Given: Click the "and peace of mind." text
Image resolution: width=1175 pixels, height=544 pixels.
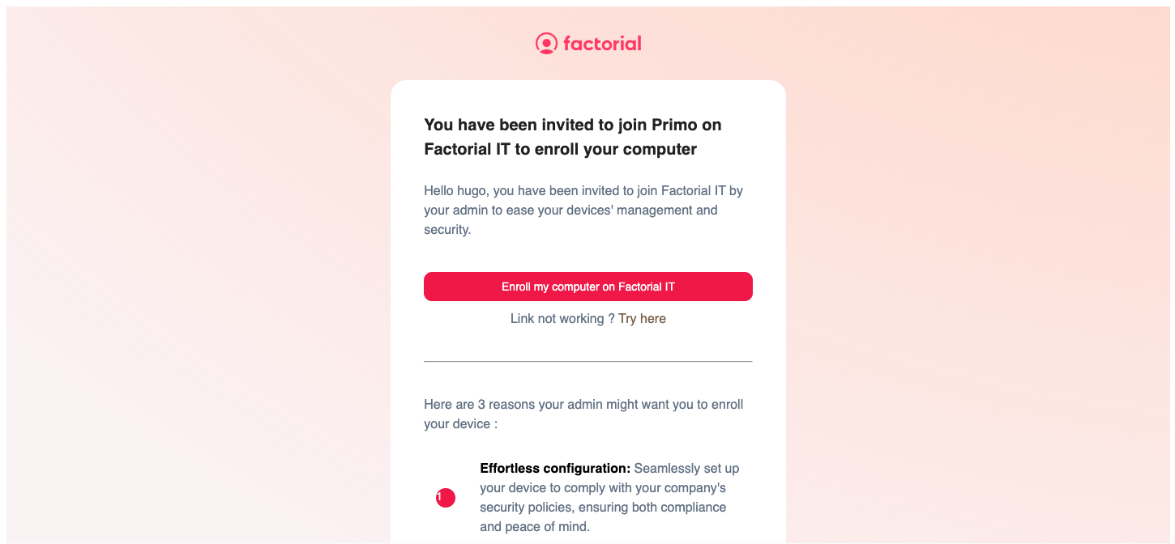Looking at the screenshot, I should click(x=534, y=527).
